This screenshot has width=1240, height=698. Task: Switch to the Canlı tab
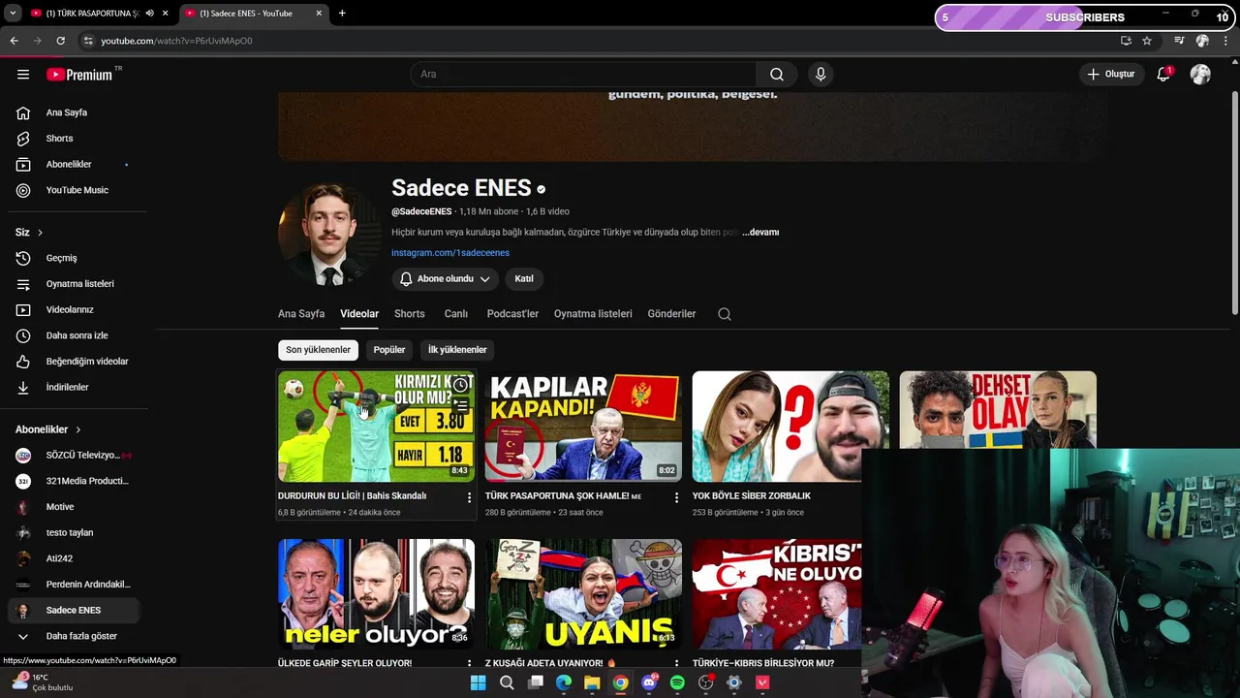click(455, 314)
